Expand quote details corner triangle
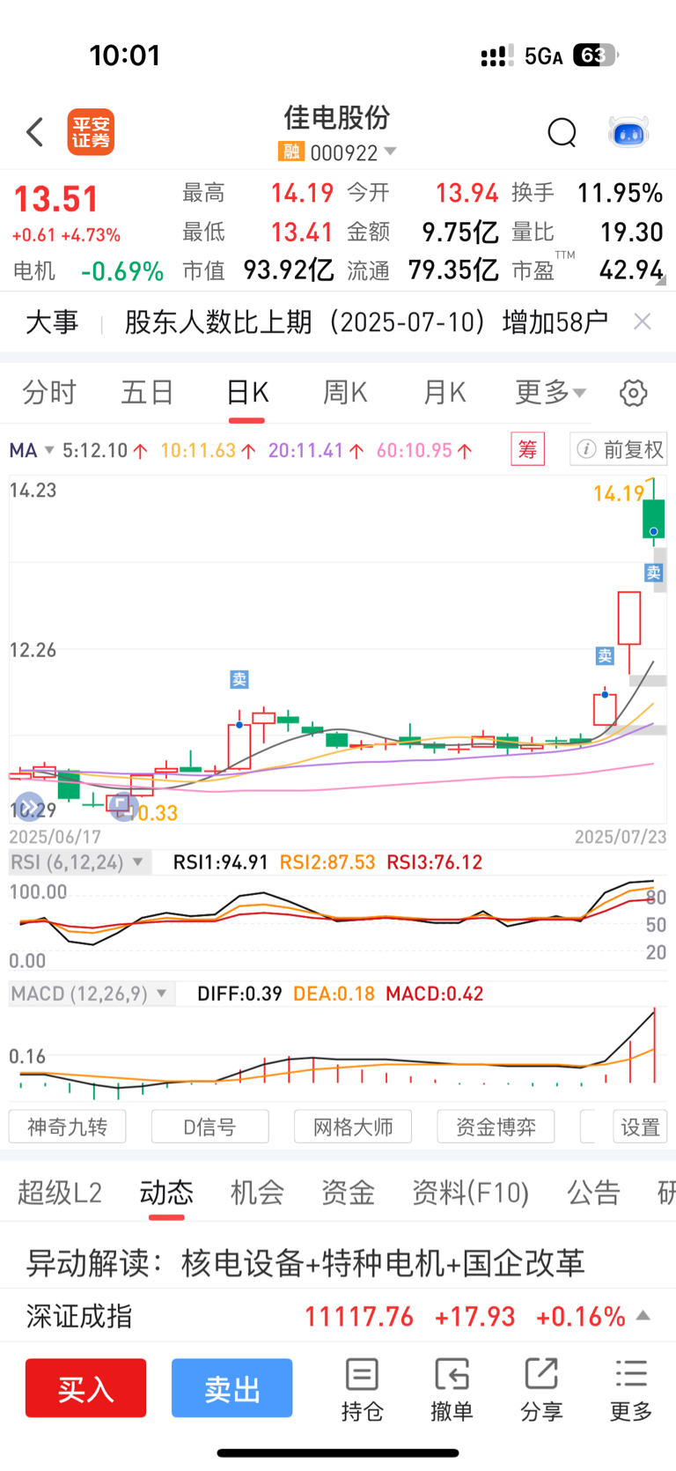Screen dimensions: 676x1471 (x=661, y=281)
